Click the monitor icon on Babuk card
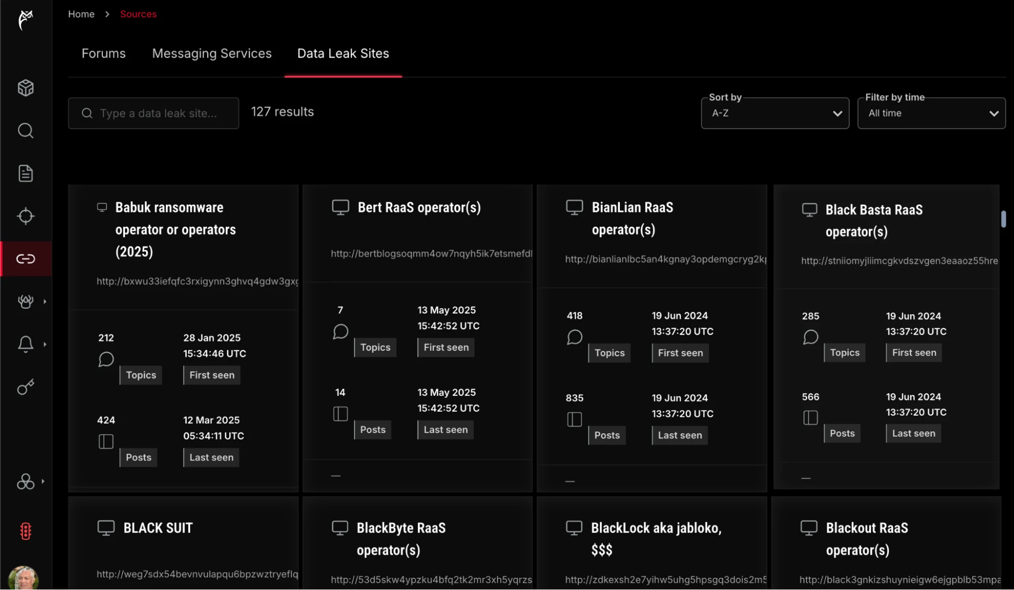Viewport: 1014px width, 590px height. 102,207
